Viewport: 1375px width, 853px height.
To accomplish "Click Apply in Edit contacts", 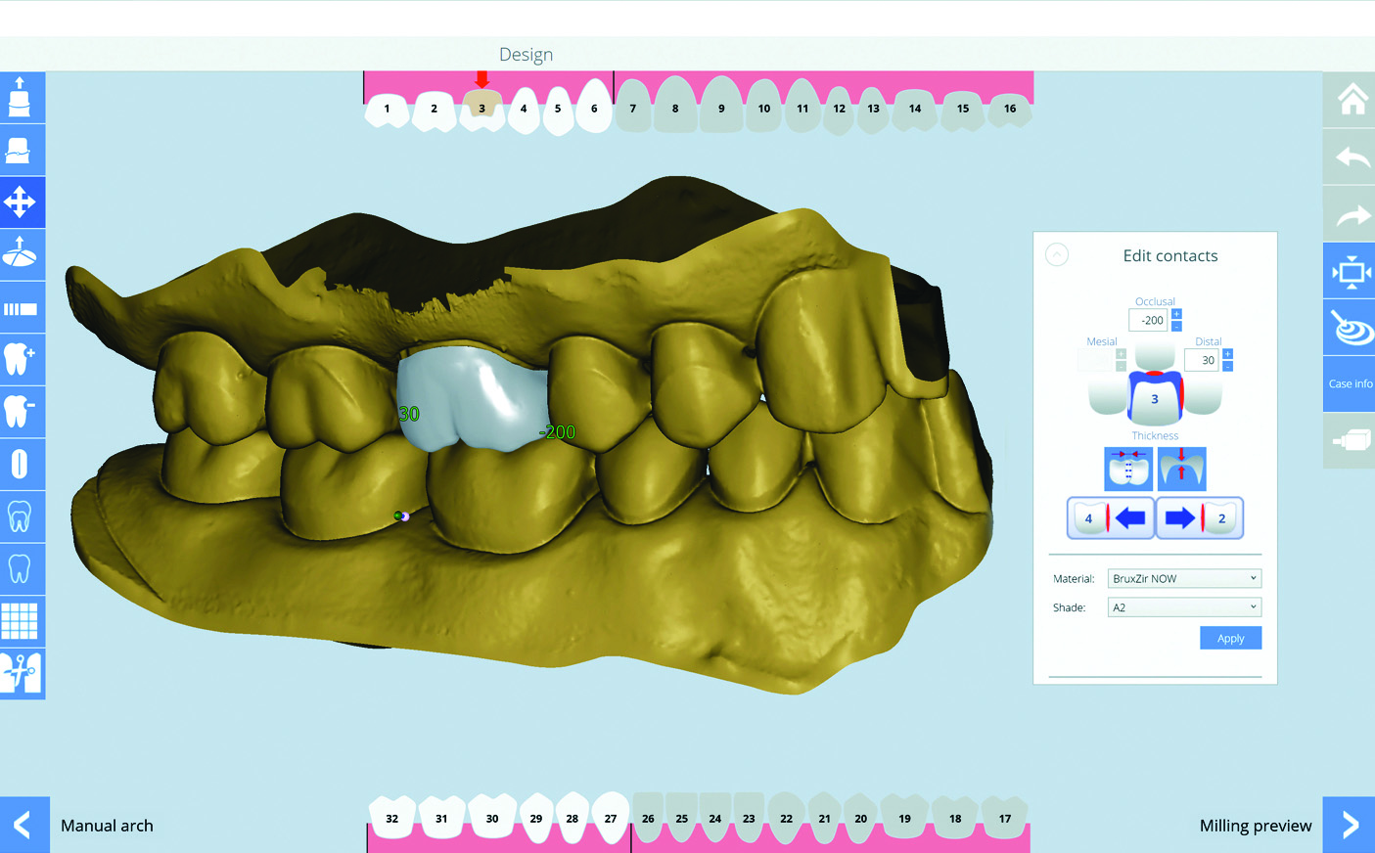I will (x=1230, y=639).
